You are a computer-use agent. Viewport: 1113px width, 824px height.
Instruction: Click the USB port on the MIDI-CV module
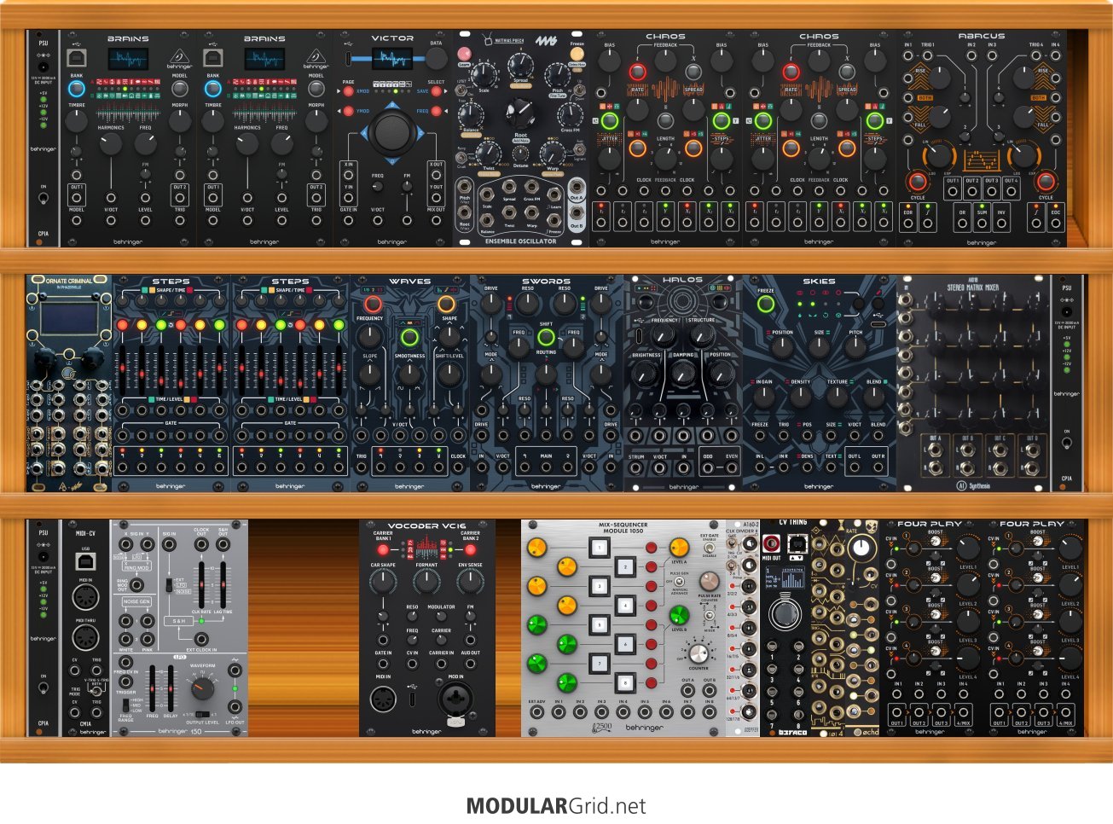[x=85, y=561]
